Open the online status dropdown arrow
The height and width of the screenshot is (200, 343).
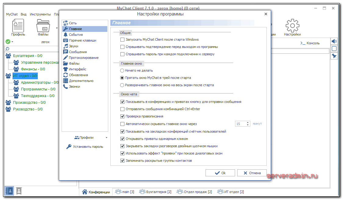click(x=13, y=42)
